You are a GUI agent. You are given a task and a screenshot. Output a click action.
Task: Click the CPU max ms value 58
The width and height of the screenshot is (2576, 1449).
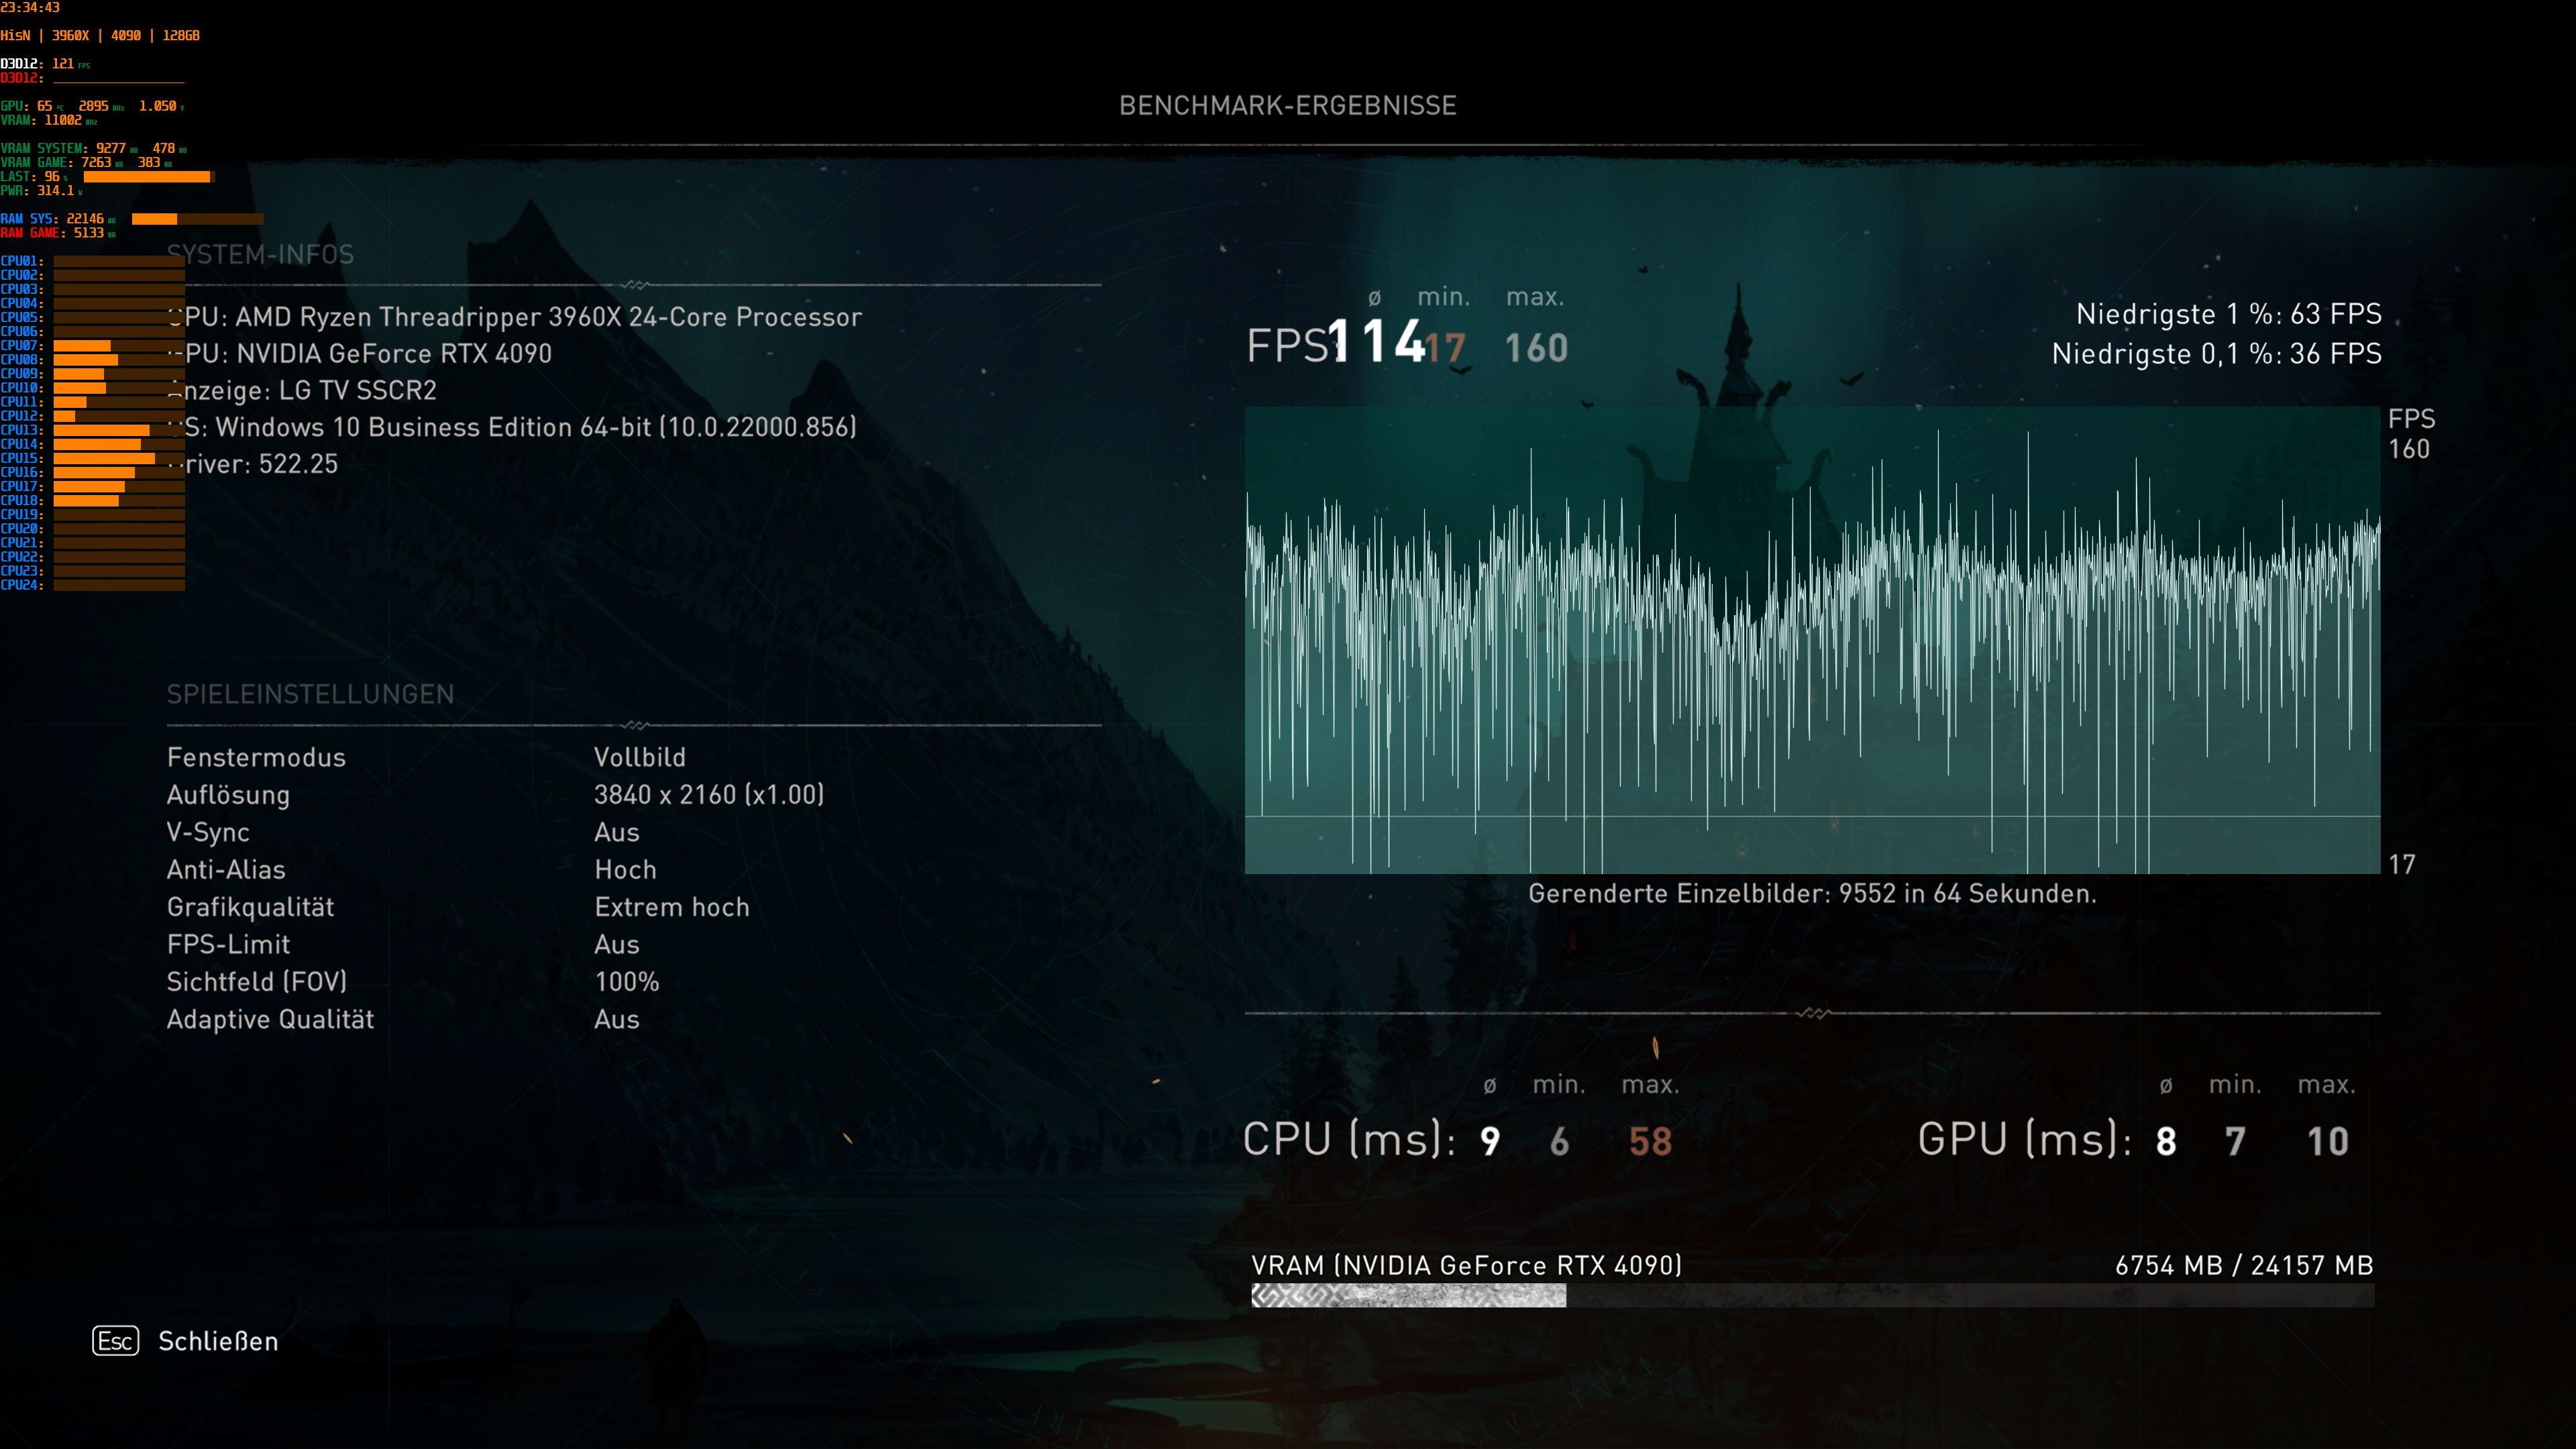coord(1650,1141)
